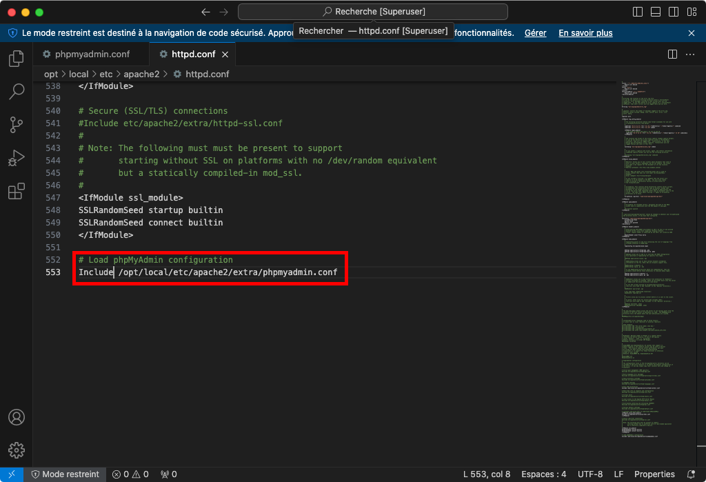The image size is (706, 482).
Task: Click the En savoir plus link
Action: pos(585,32)
